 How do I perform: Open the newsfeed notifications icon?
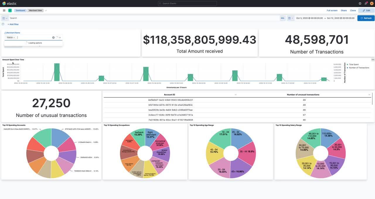(x=366, y=4)
